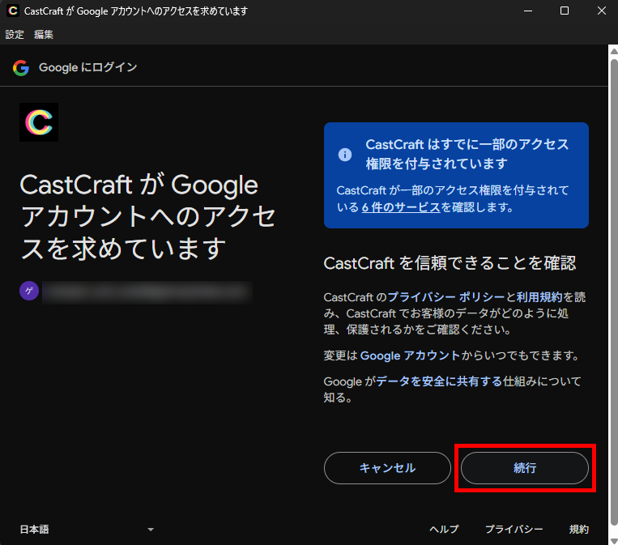This screenshot has width=618, height=545.
Task: Open the Google アカウント link
Action: [x=411, y=356]
